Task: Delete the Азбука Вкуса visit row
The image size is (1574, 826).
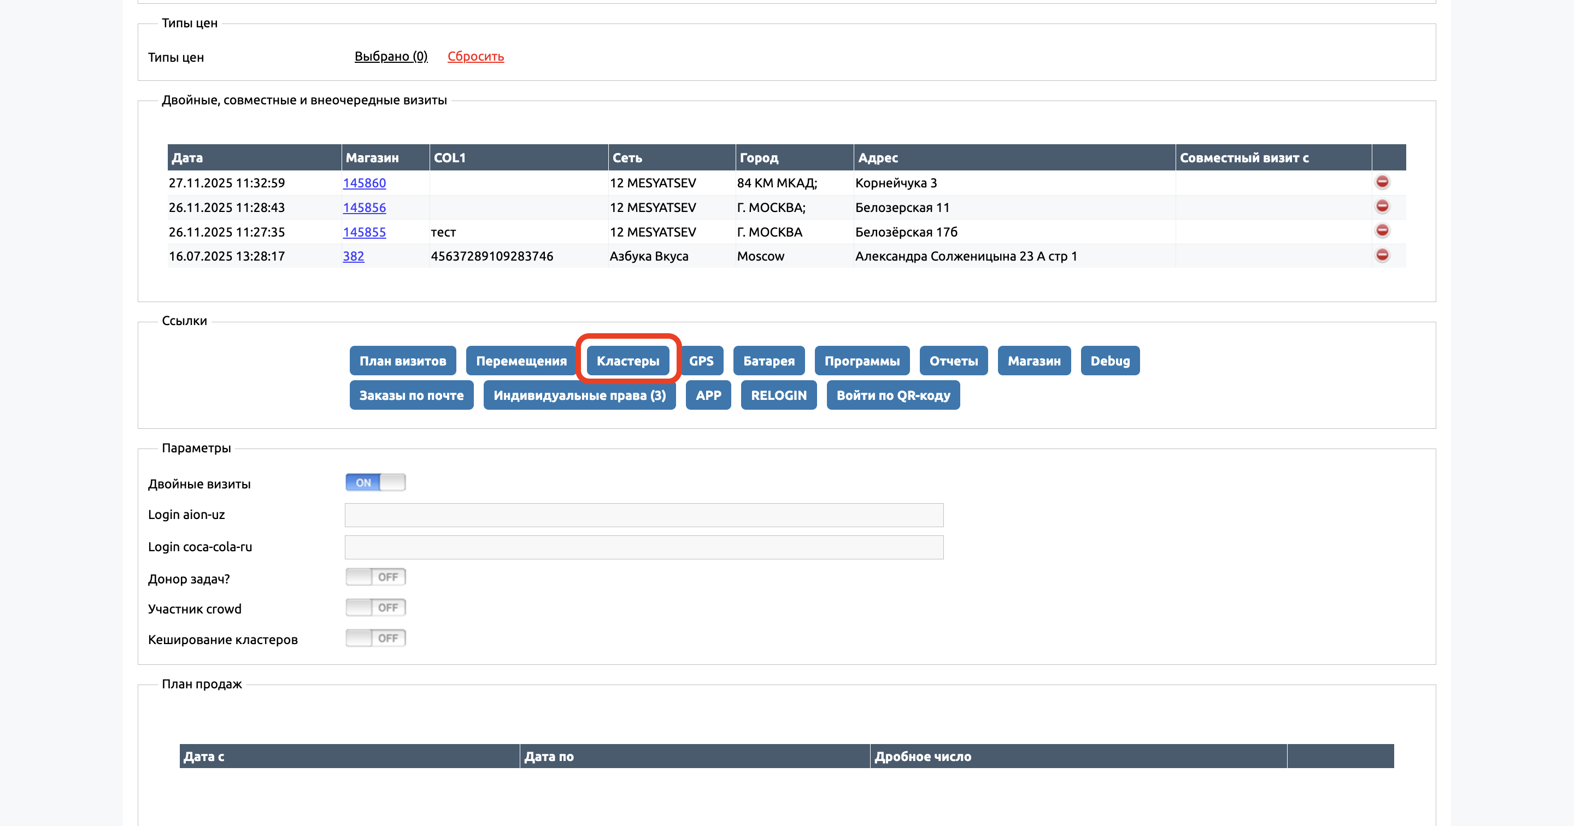Action: coord(1382,255)
